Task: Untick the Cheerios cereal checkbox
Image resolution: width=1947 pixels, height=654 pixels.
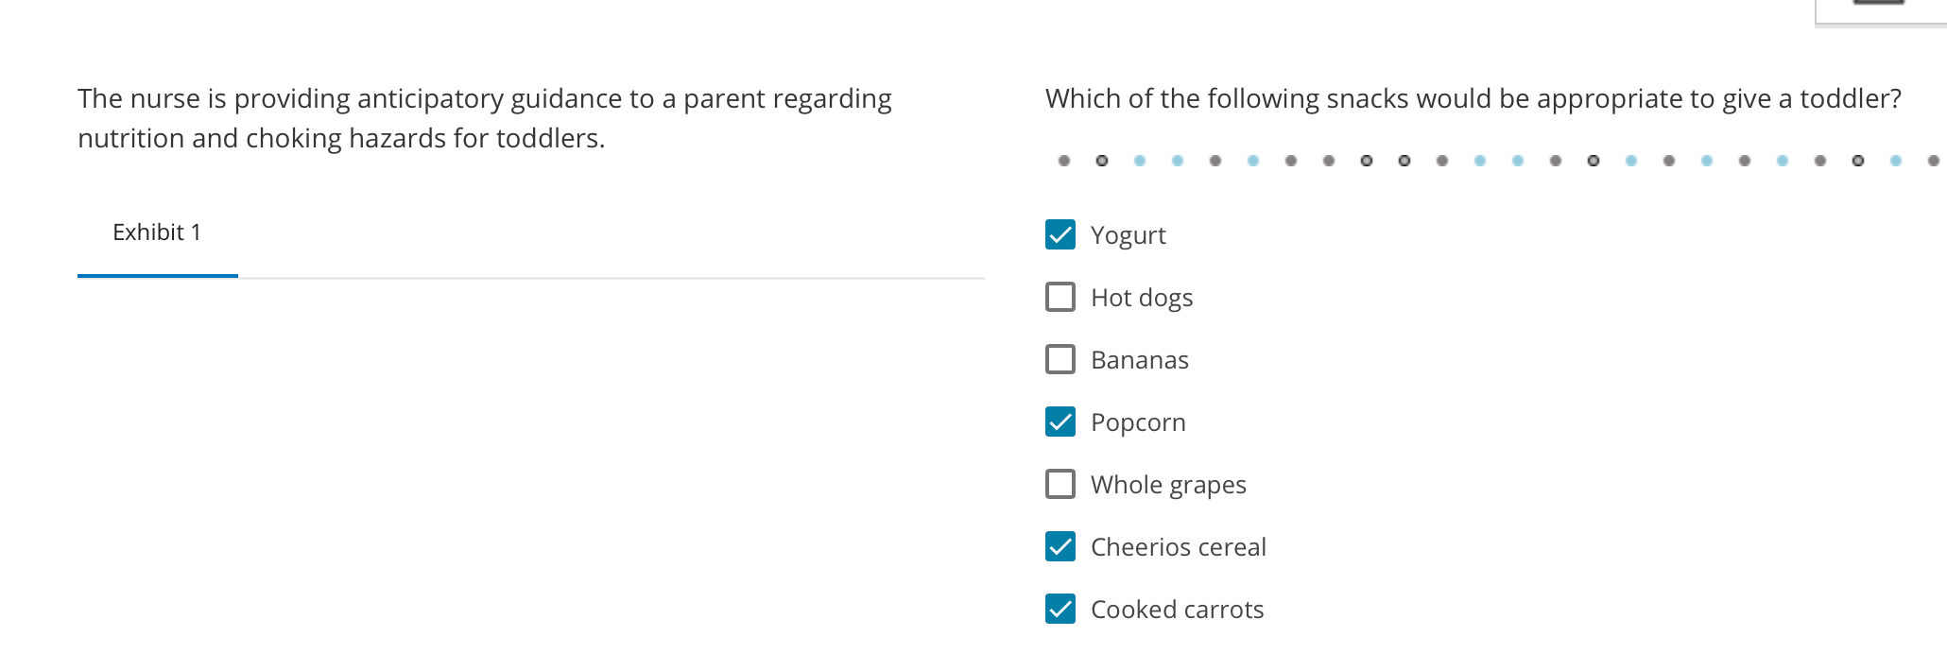Action: point(1060,546)
